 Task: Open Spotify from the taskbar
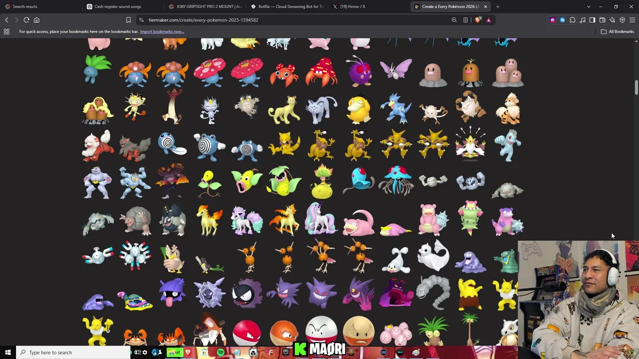(221, 353)
